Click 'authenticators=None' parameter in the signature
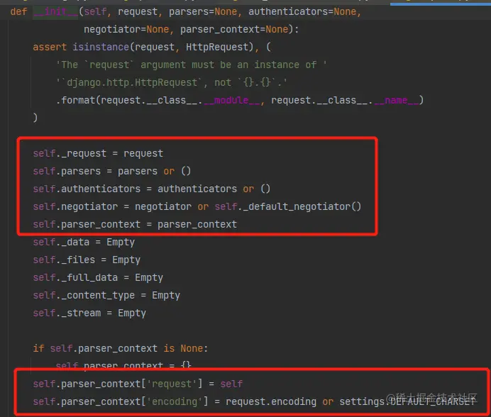 [302, 12]
